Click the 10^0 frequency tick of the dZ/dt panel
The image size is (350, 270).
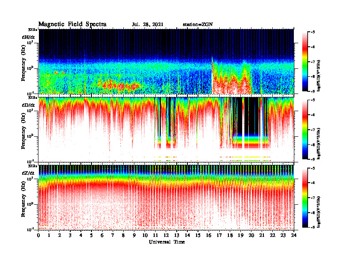[x=30, y=204]
